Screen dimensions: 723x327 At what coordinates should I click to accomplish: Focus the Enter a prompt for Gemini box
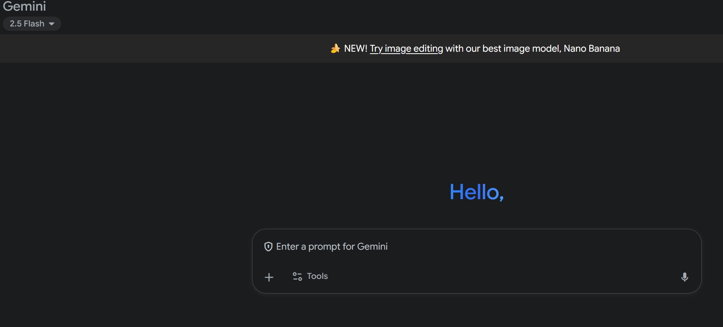(x=434, y=247)
